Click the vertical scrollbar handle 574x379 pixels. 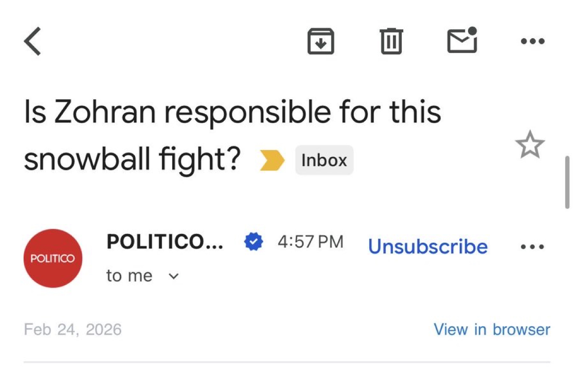tap(567, 183)
